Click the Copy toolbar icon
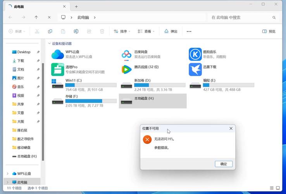The width and height of the screenshot is (286, 194). point(50,31)
